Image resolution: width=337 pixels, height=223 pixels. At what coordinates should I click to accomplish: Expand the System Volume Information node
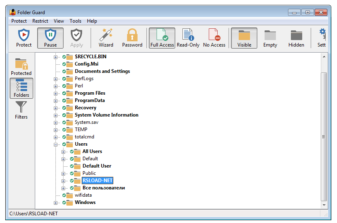coord(55,115)
